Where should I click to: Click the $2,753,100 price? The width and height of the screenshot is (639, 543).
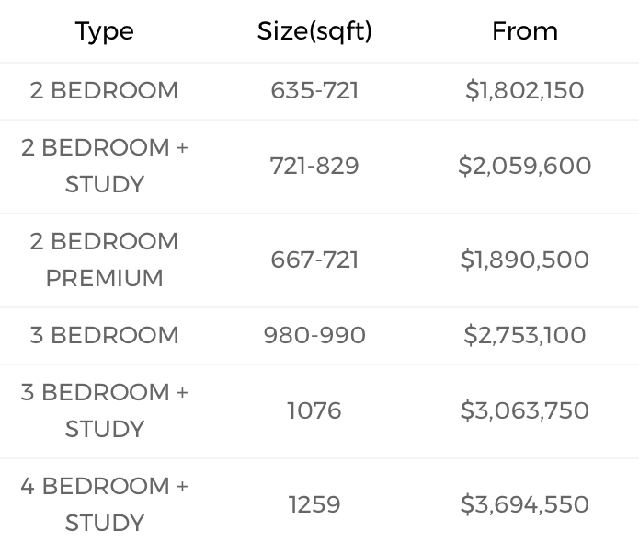click(x=525, y=335)
